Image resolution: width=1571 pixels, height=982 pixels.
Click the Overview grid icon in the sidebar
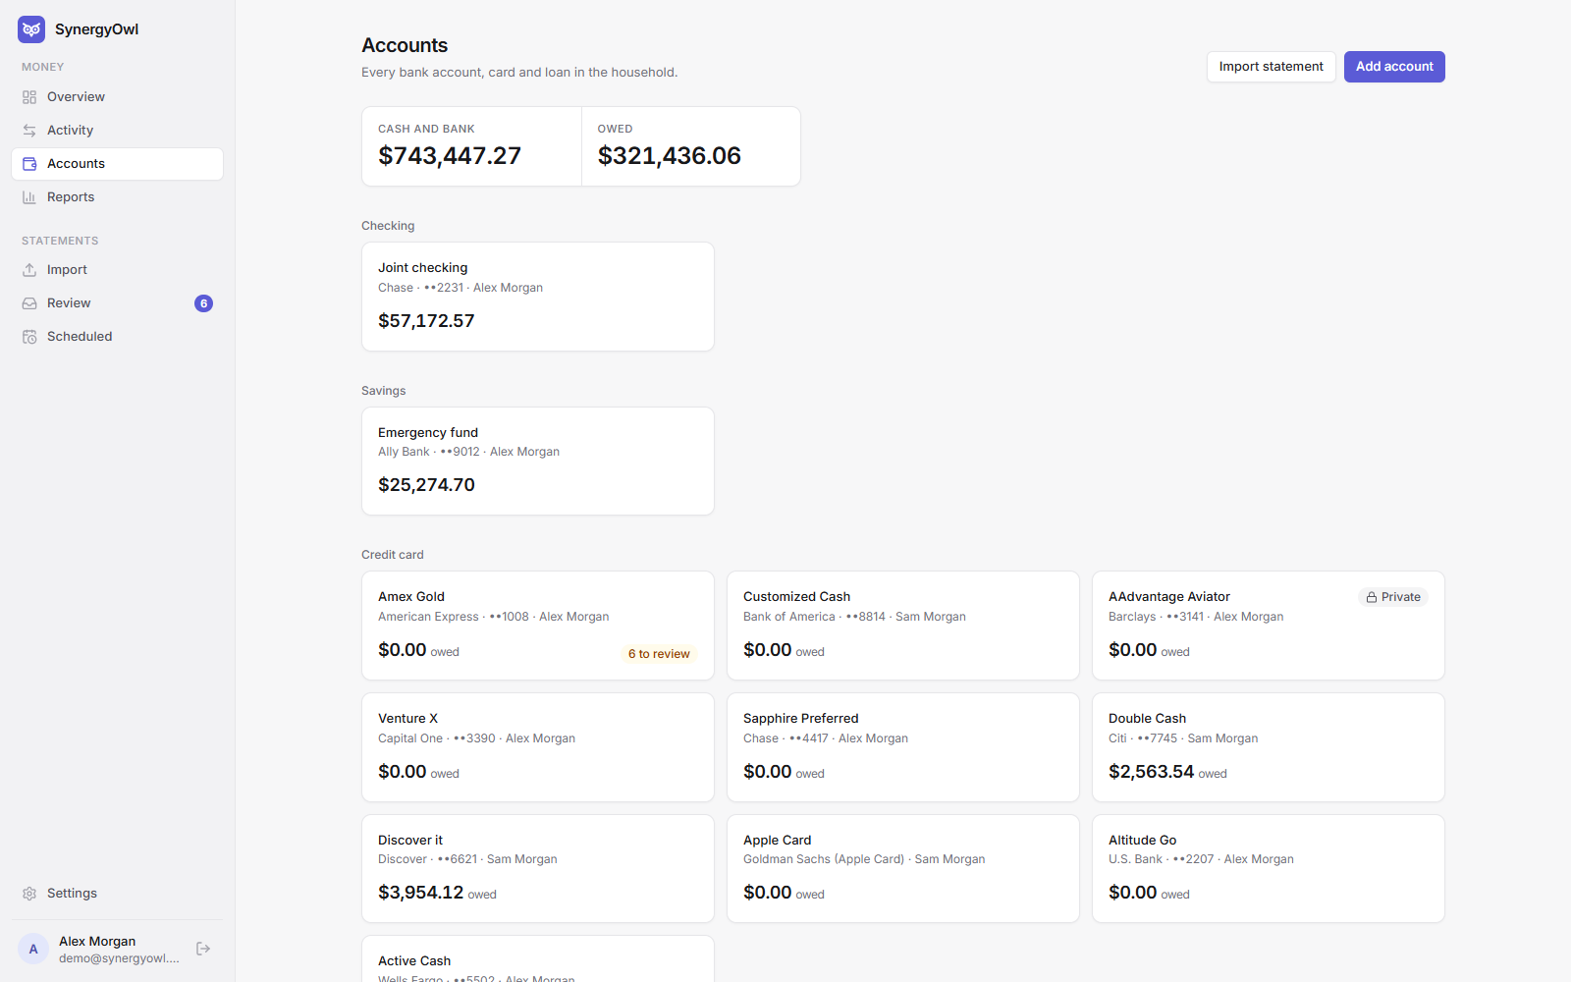(x=29, y=97)
